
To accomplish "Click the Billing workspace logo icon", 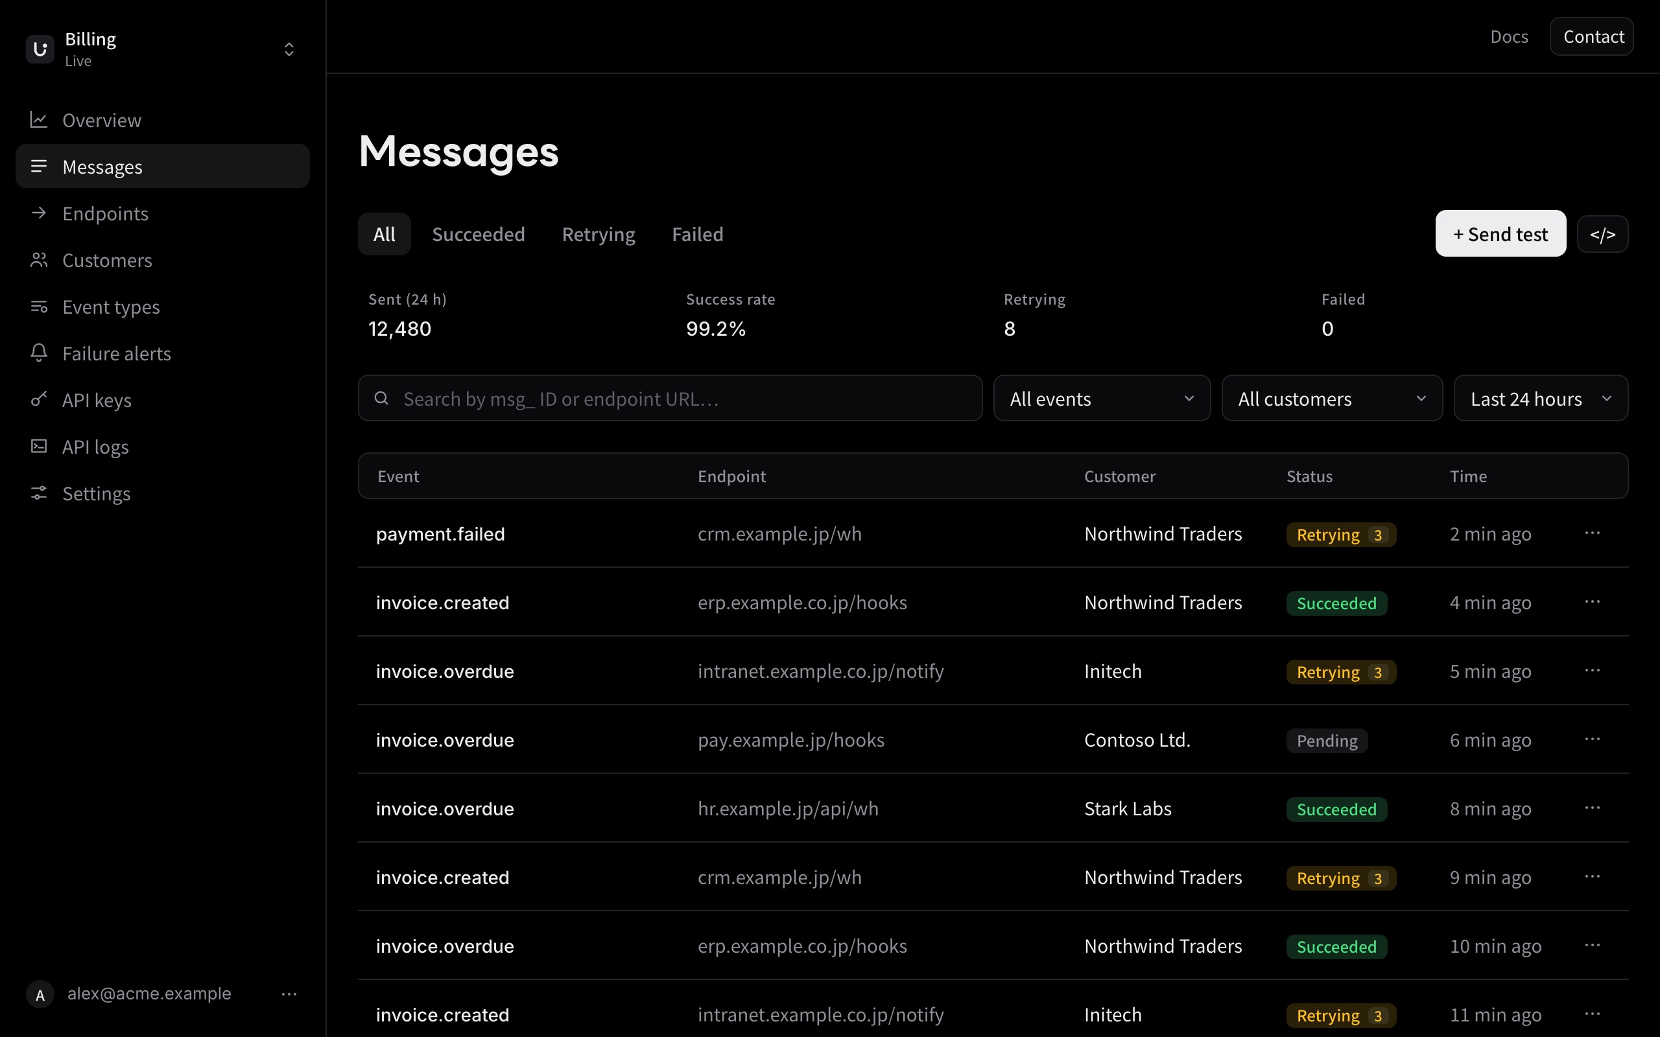I will click(x=40, y=49).
